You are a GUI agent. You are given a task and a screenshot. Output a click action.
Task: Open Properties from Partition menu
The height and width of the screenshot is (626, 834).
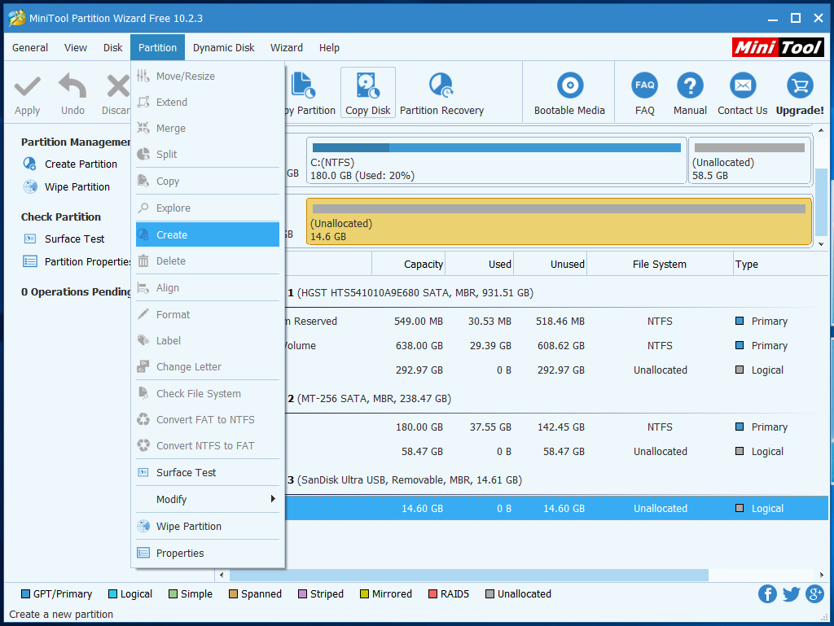[208, 554]
